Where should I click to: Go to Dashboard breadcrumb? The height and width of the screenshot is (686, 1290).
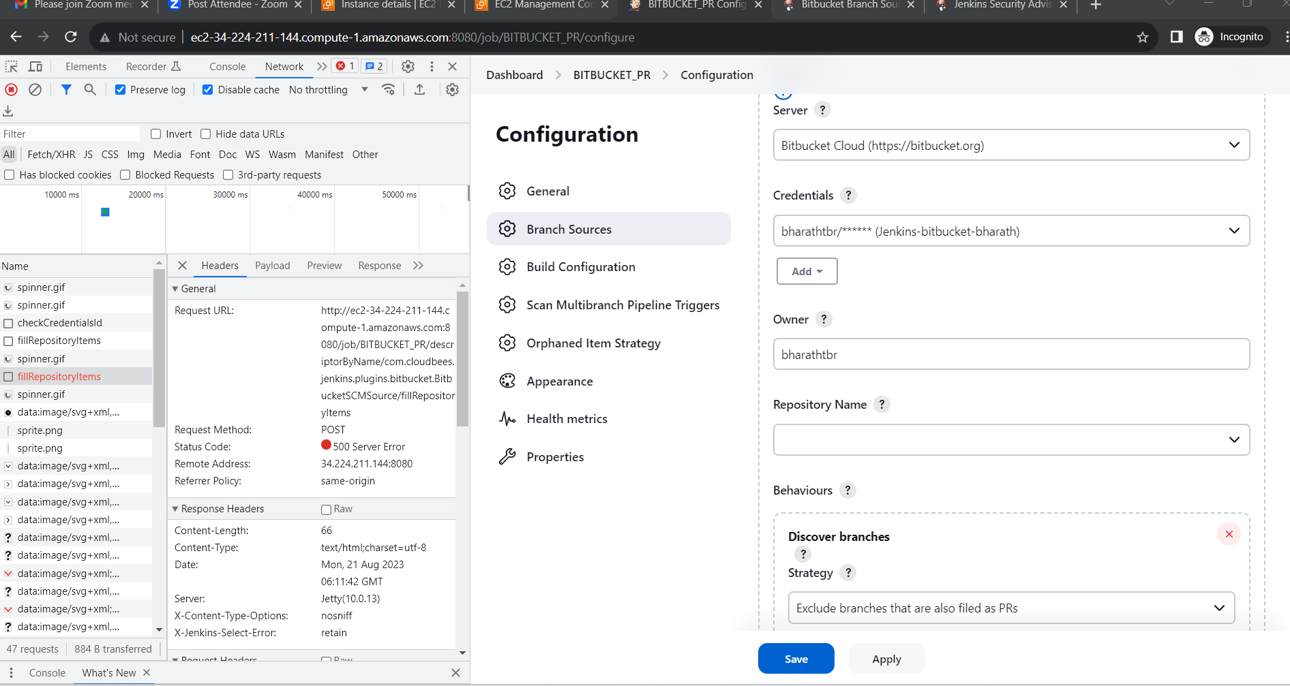pos(514,74)
